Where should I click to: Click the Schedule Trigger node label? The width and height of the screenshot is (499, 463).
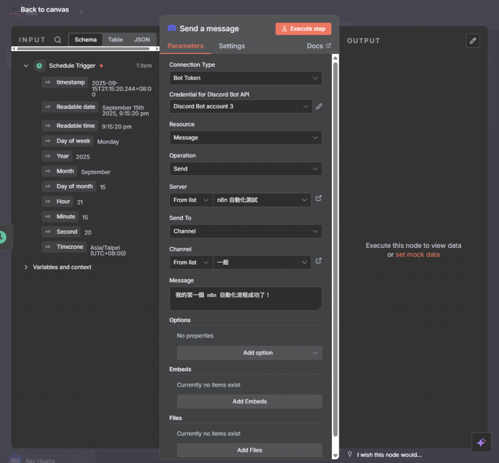72,66
